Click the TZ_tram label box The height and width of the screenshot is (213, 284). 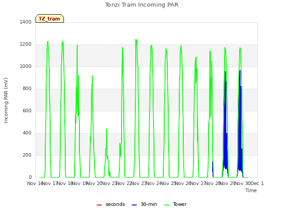pyautogui.click(x=50, y=19)
